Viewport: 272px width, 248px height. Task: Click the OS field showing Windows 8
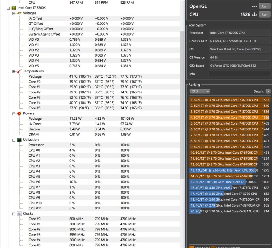click(239, 49)
